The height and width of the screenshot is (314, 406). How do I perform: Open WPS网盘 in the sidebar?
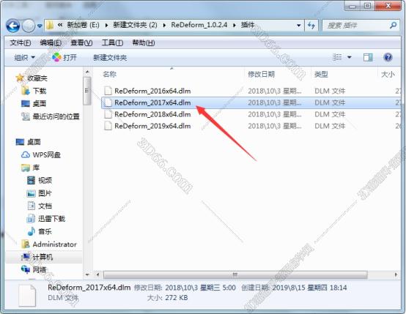point(47,154)
